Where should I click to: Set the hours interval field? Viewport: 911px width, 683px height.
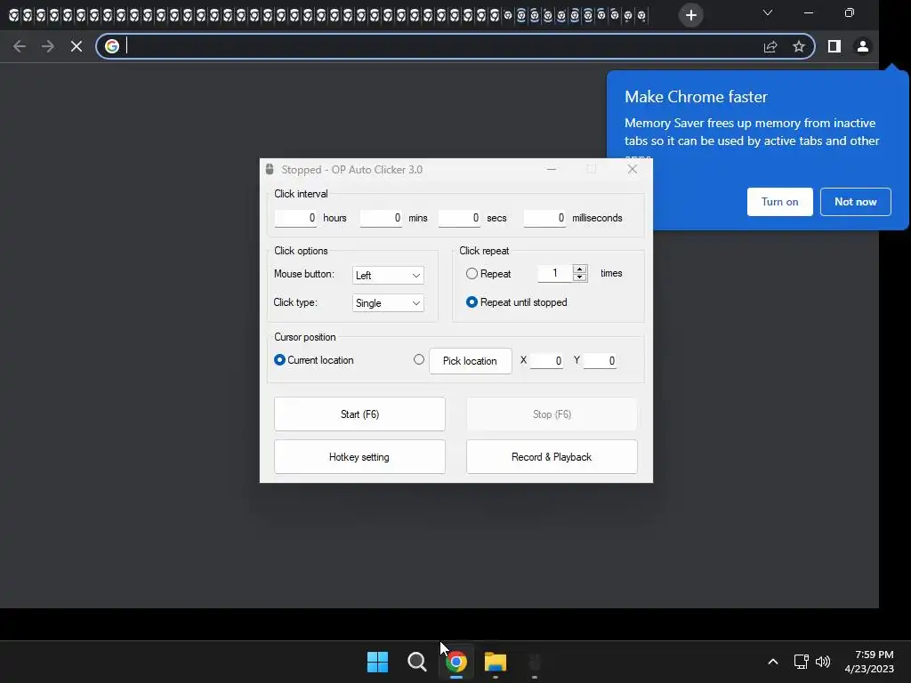(295, 218)
